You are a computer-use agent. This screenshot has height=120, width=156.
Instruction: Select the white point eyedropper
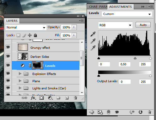tap(93, 48)
